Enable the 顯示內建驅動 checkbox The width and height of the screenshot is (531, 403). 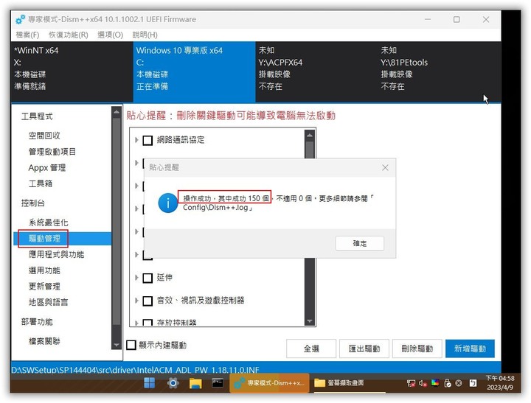(x=131, y=345)
